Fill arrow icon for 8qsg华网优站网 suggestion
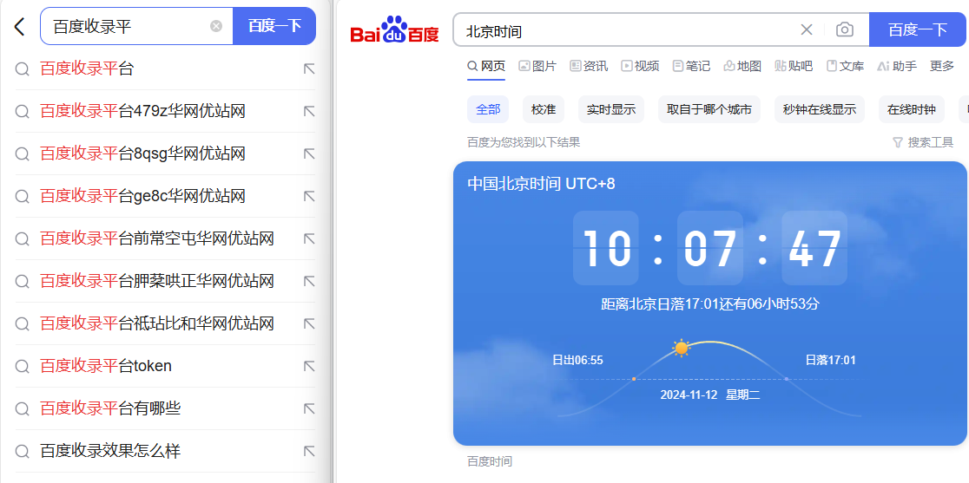 coord(309,153)
